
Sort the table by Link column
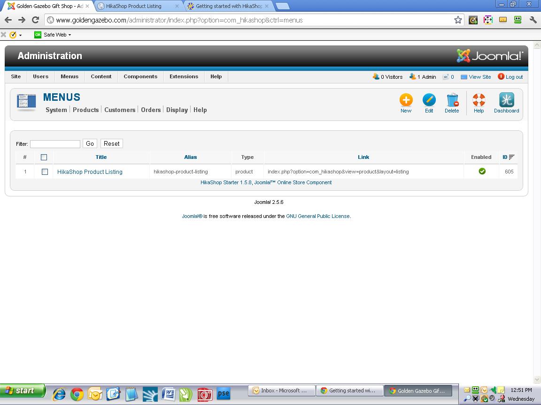363,157
